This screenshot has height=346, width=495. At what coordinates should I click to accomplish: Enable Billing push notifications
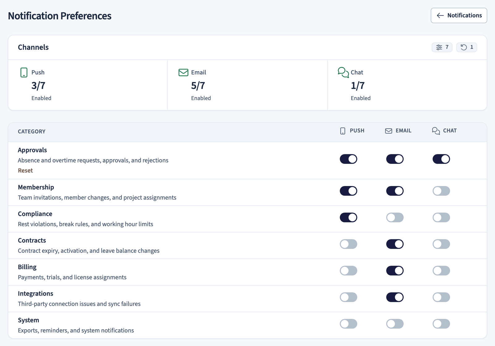(x=348, y=271)
